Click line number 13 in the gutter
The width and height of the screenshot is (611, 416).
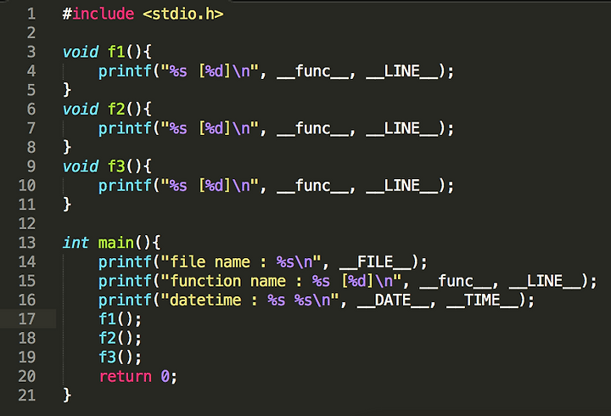click(x=27, y=243)
